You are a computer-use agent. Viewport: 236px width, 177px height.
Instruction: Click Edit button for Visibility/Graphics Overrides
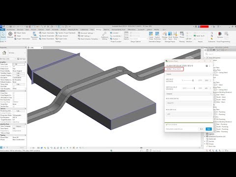click(18, 73)
